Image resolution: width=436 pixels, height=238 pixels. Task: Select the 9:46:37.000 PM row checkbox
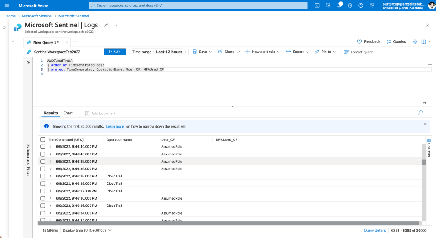click(x=43, y=191)
